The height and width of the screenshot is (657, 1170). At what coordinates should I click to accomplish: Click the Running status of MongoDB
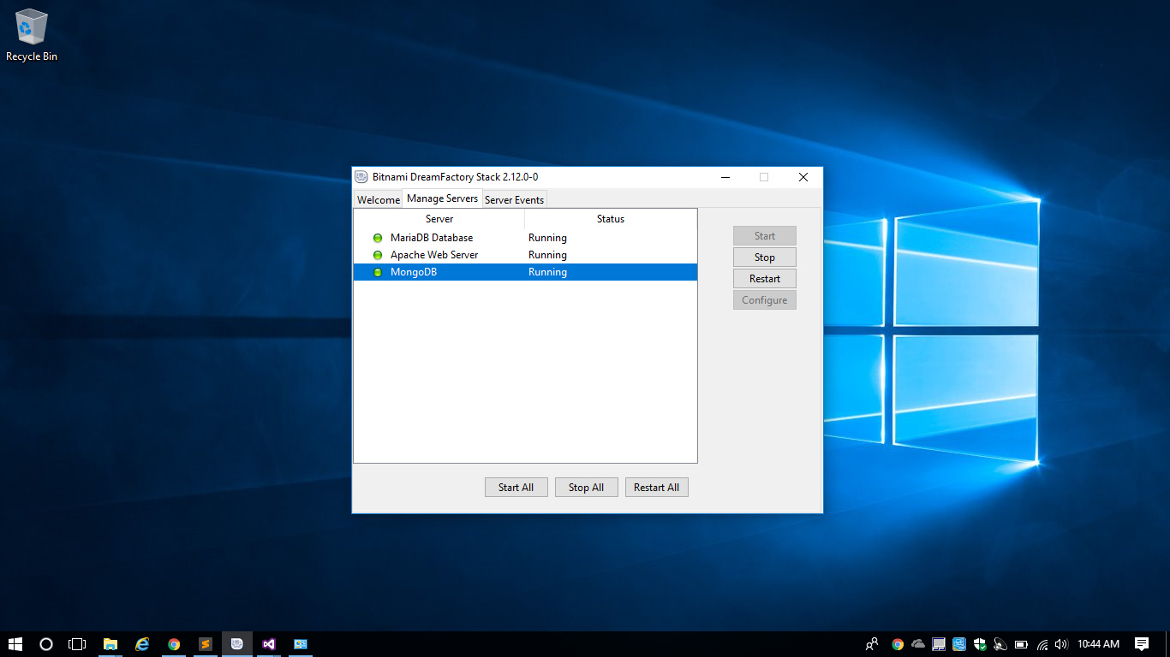tap(547, 272)
